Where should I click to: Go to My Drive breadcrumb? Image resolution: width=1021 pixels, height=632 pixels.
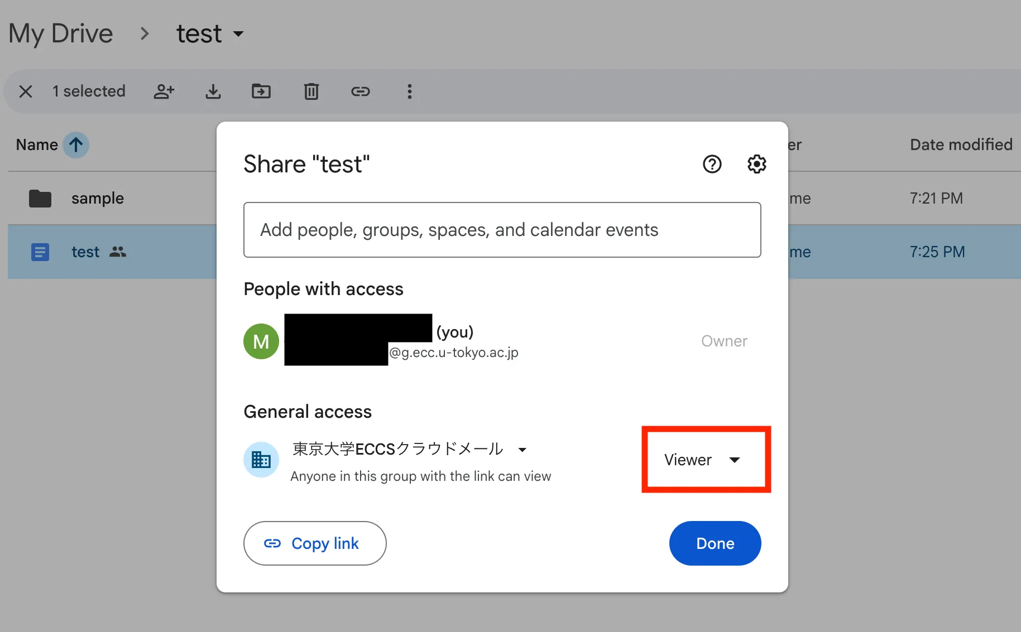tap(61, 33)
